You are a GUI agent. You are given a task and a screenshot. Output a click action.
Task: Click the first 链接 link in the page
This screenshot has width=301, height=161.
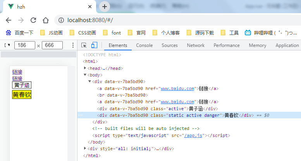click(x=17, y=72)
